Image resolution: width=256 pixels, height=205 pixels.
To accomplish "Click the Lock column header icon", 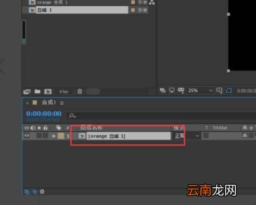I will pyautogui.click(x=45, y=127).
